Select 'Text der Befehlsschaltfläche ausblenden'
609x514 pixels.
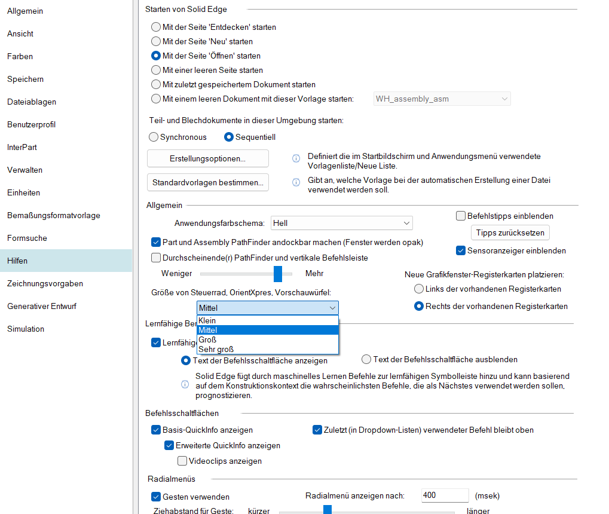pos(366,359)
